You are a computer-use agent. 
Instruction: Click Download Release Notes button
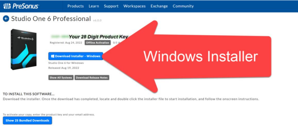(92, 78)
